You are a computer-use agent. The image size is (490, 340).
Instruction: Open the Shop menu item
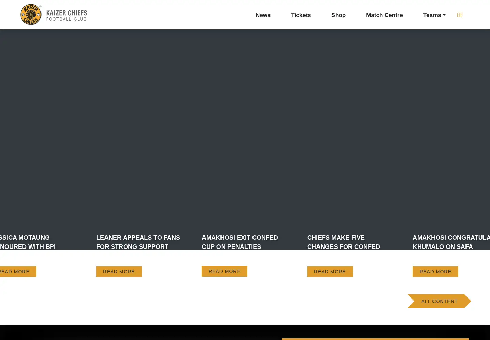(339, 15)
